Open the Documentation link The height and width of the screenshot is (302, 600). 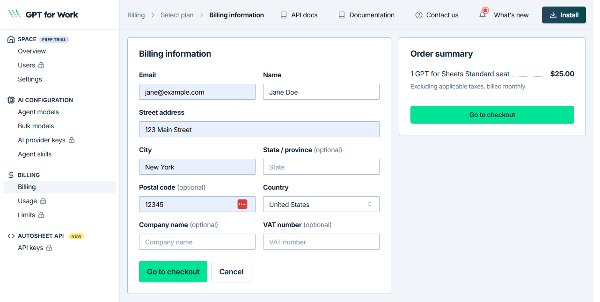(366, 15)
